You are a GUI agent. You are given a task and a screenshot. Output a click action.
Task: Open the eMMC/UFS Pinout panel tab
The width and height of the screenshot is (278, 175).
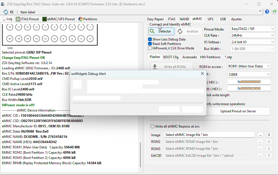[x=58, y=19]
